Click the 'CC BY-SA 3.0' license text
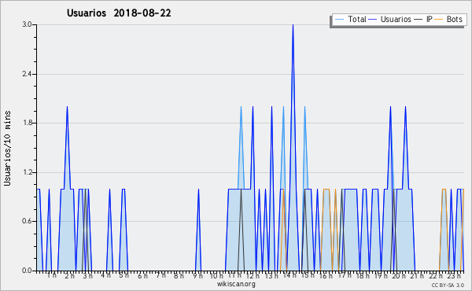The image size is (472, 291). [x=448, y=285]
